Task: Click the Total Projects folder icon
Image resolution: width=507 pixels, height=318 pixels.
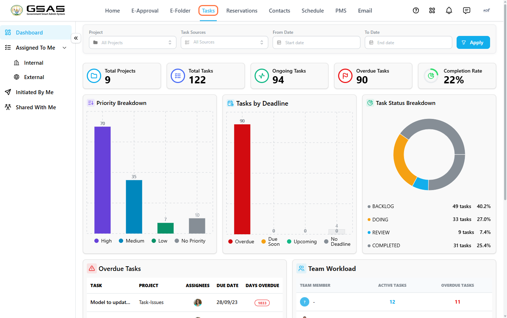Action: point(94,76)
